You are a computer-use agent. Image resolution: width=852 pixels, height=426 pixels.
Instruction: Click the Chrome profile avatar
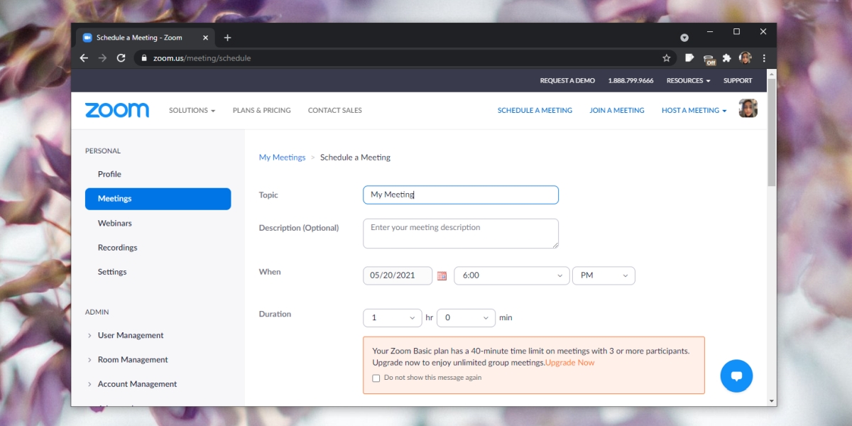point(745,58)
